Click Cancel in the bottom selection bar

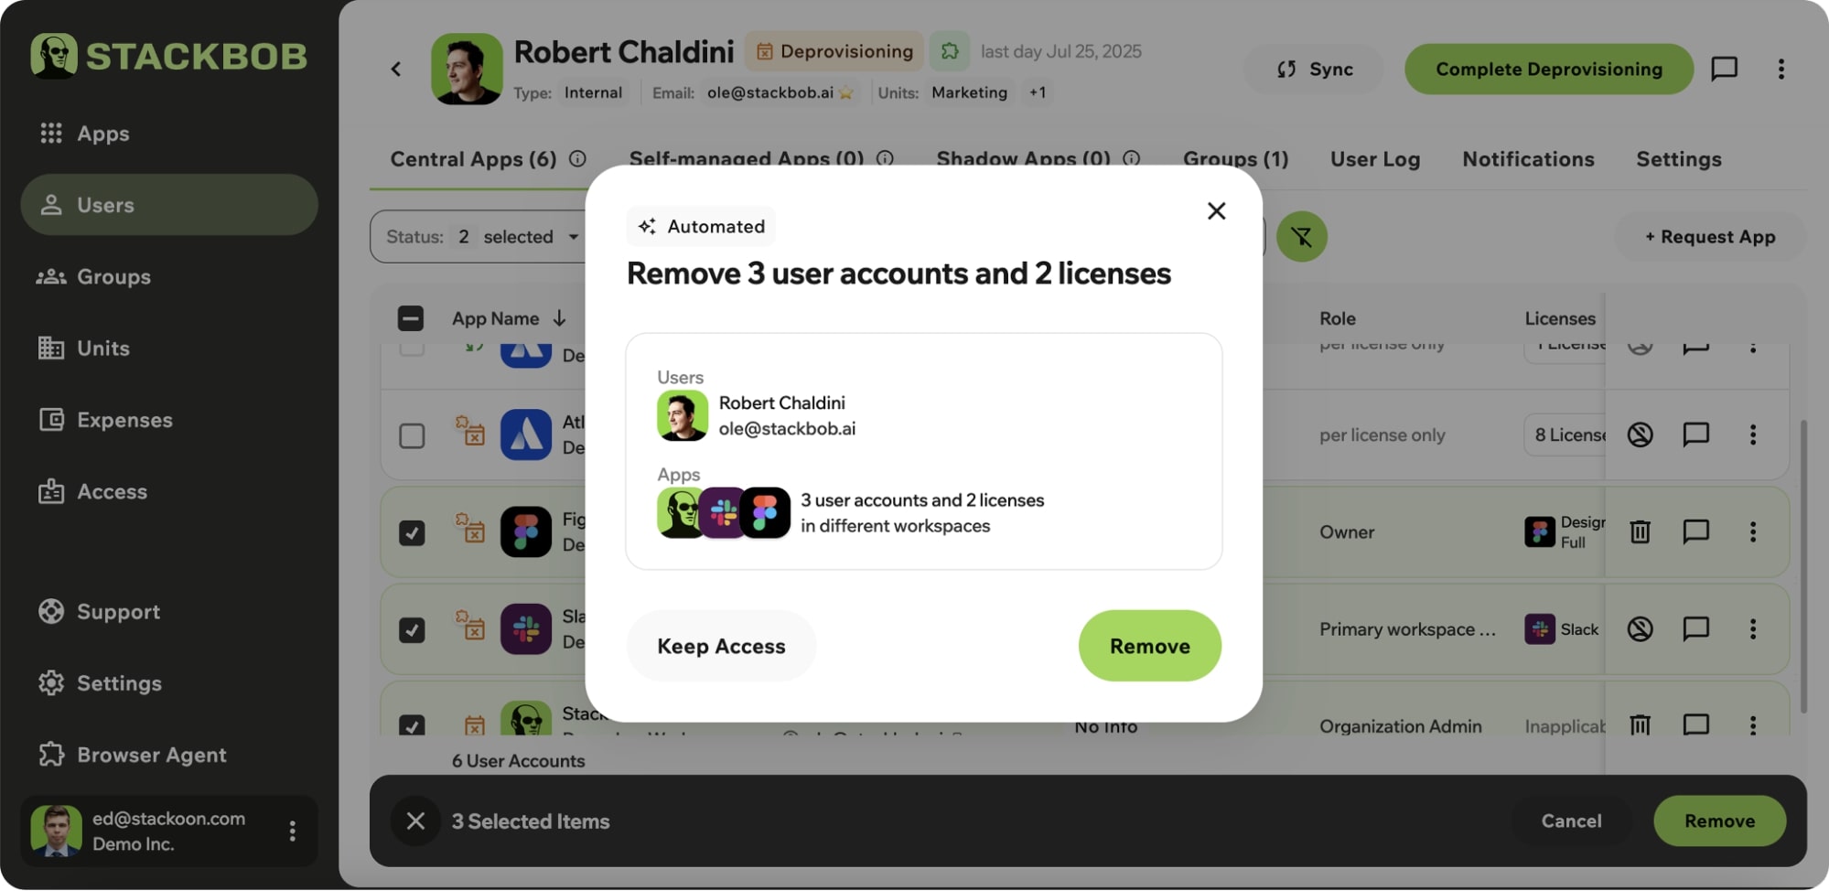click(x=1571, y=821)
